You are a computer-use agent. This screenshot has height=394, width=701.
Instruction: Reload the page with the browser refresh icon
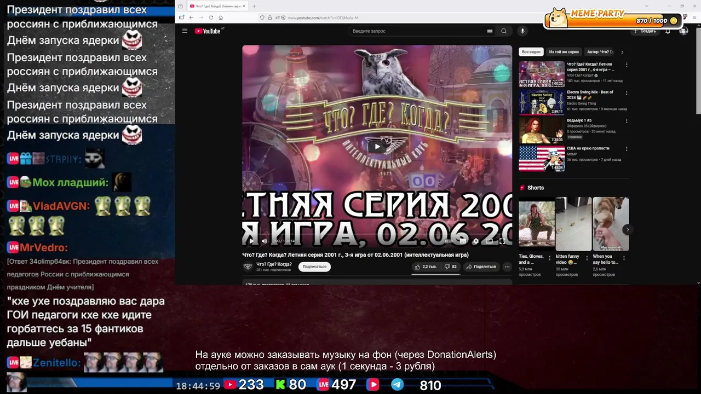click(x=211, y=18)
